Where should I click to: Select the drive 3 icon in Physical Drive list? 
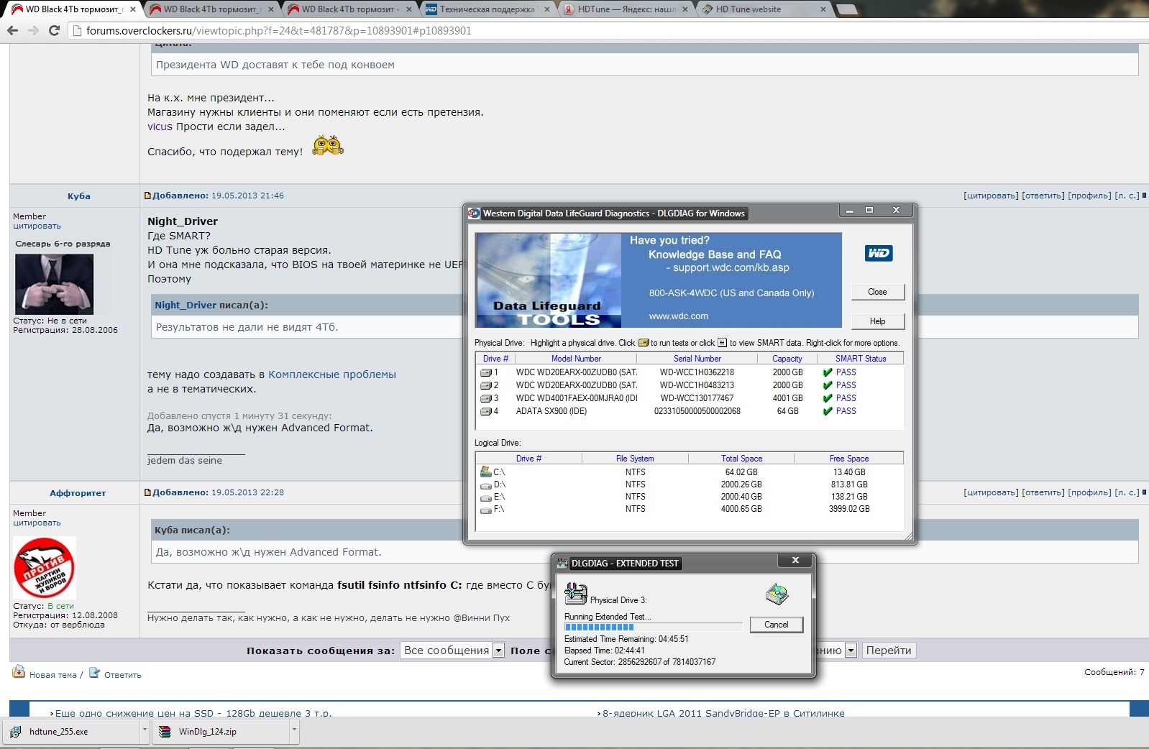click(486, 398)
